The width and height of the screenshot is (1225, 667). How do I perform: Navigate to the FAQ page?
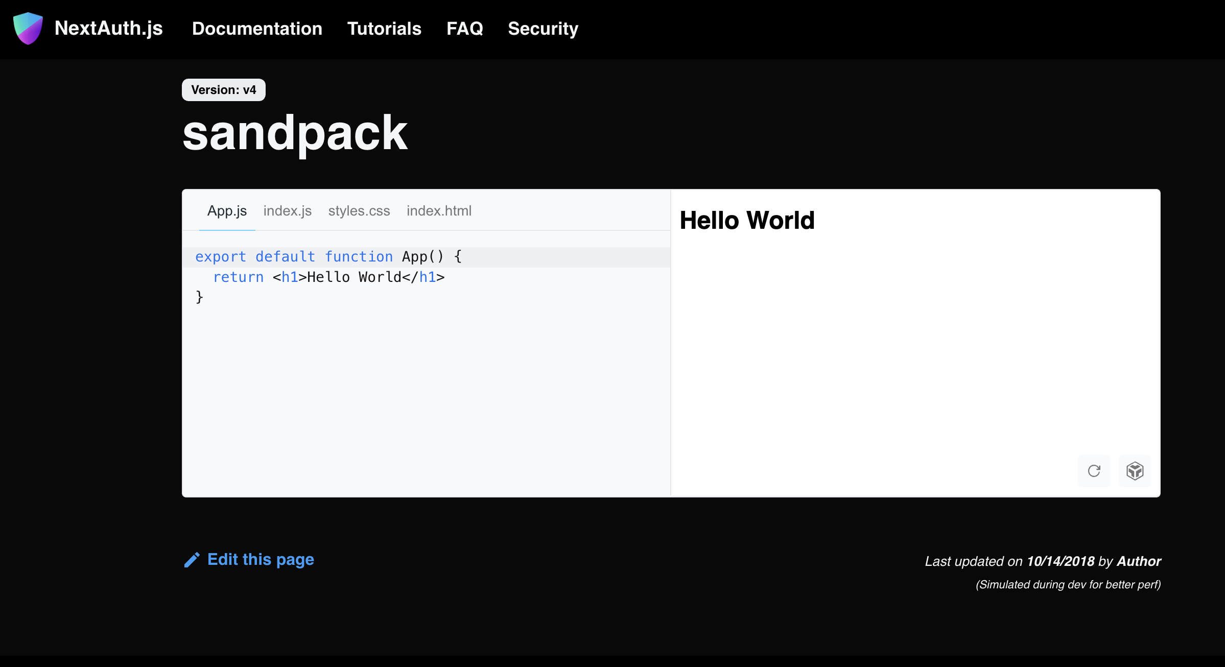465,29
